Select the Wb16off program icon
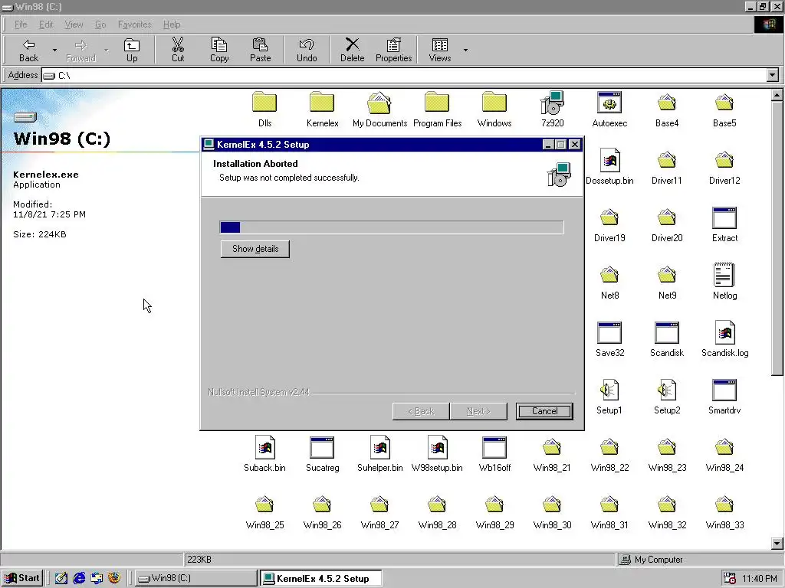This screenshot has height=588, width=785. (494, 455)
